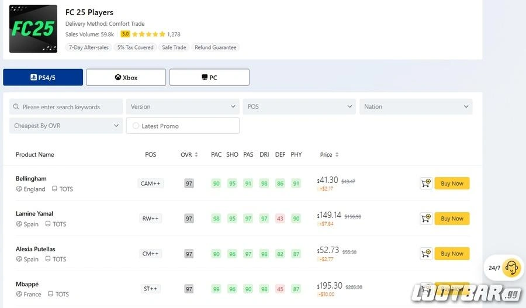The width and height of the screenshot is (526, 308).
Task: Add Alexia Putellas to cart
Action: [x=425, y=254]
